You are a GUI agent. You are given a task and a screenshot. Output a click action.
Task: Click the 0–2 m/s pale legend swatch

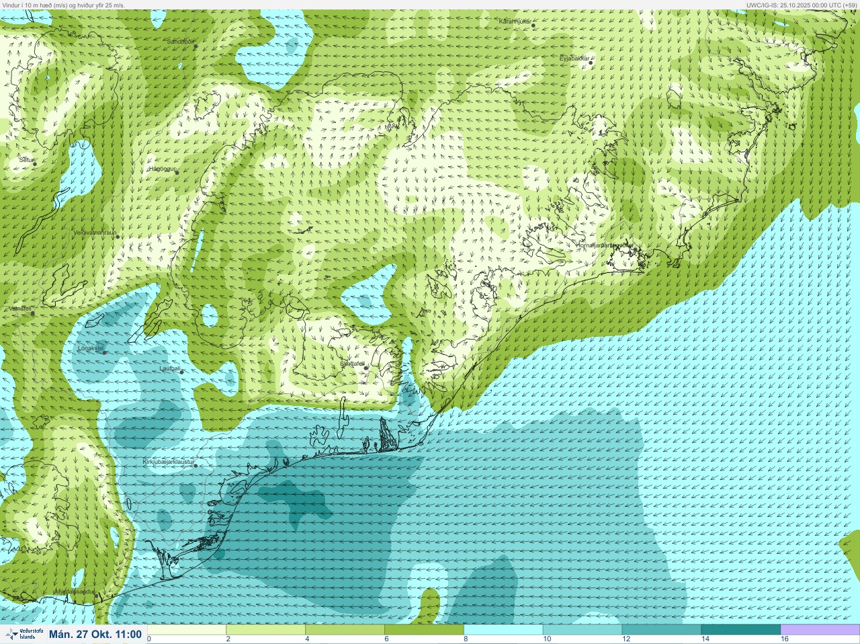coord(187,630)
